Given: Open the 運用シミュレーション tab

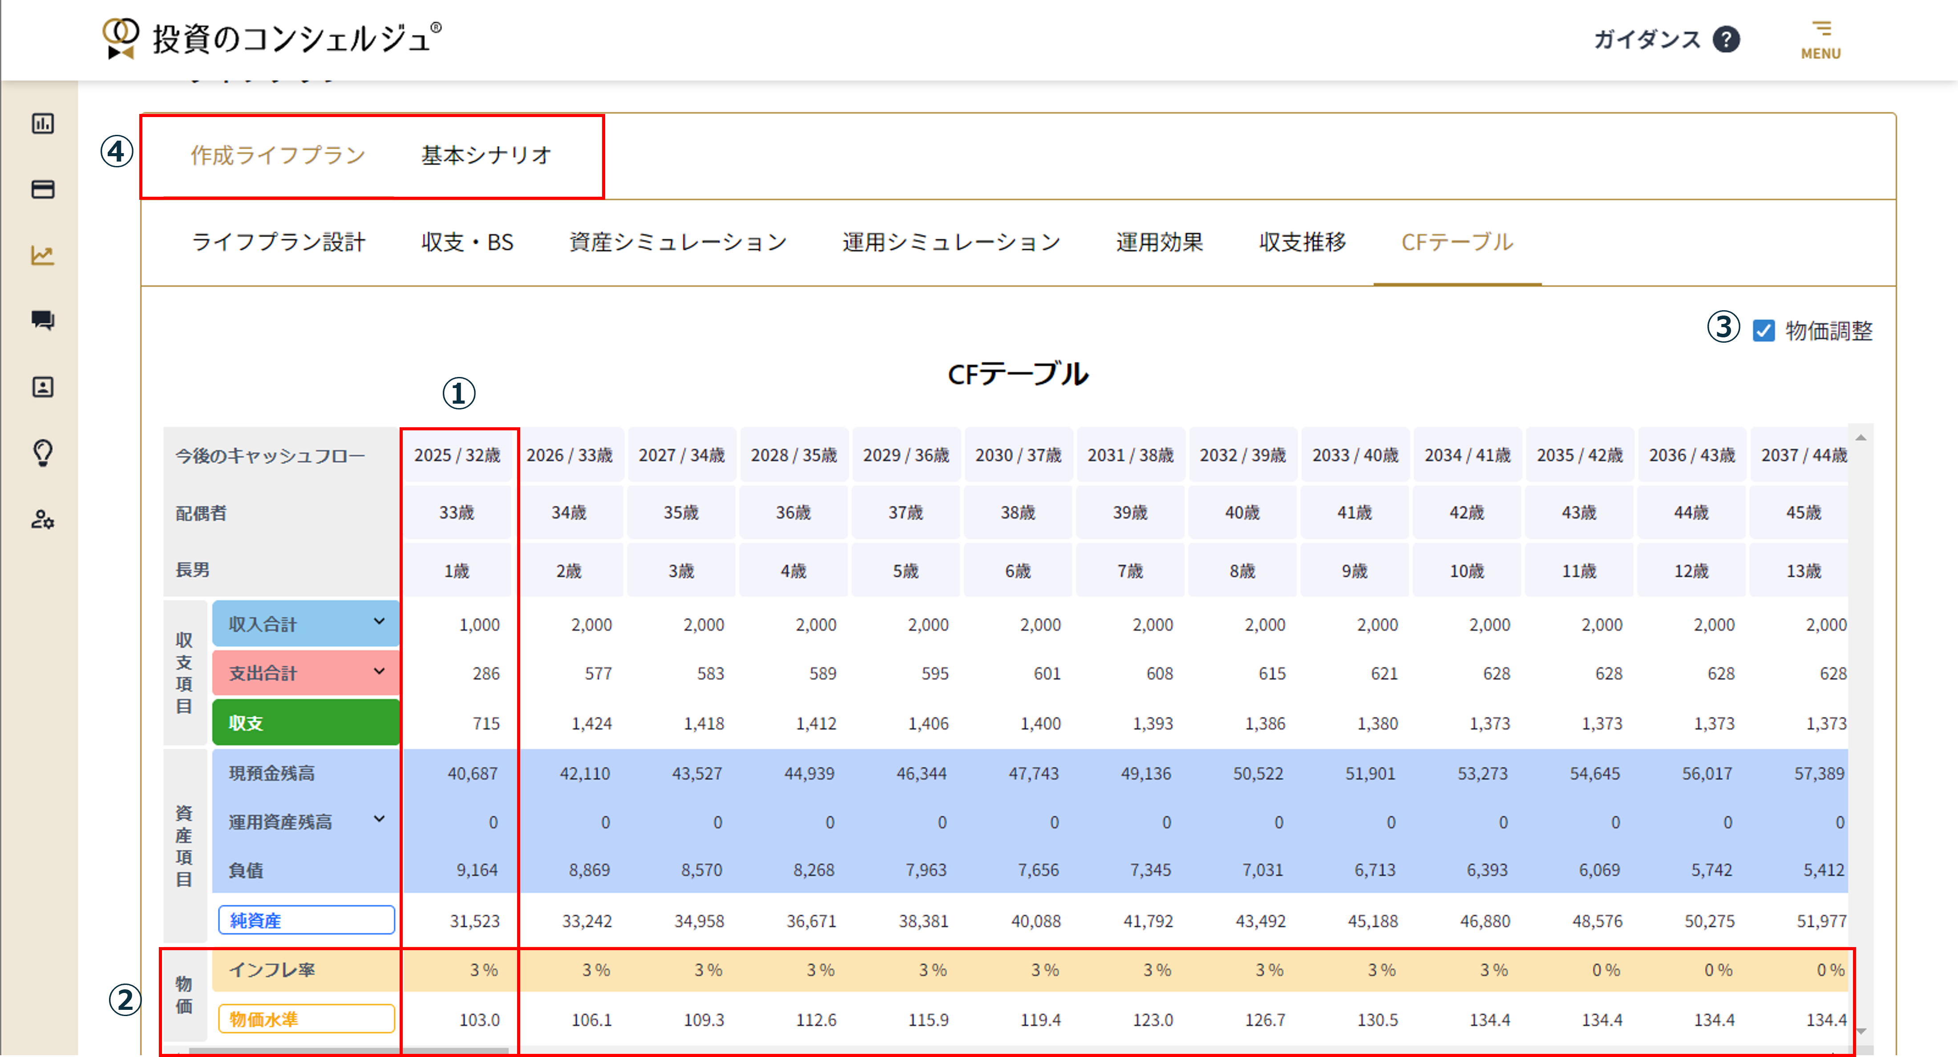Looking at the screenshot, I should (x=952, y=242).
